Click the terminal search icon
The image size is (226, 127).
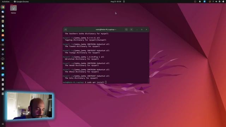126,30
